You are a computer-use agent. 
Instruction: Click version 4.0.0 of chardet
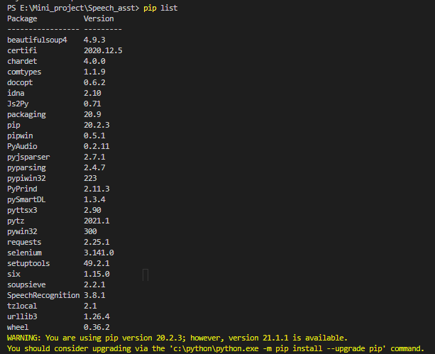click(94, 61)
